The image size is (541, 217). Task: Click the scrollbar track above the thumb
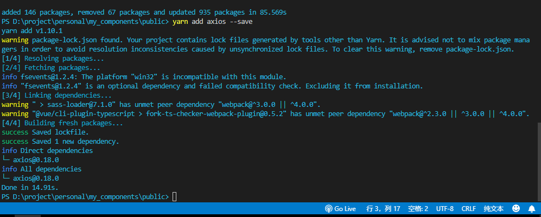pyautogui.click(x=539, y=62)
